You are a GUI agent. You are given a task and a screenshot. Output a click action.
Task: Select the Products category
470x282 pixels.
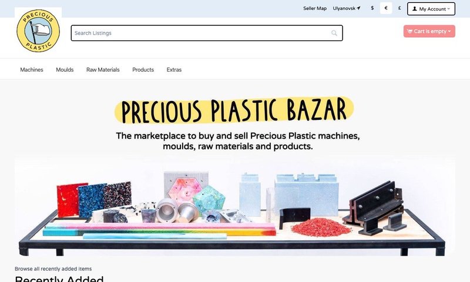tap(143, 69)
